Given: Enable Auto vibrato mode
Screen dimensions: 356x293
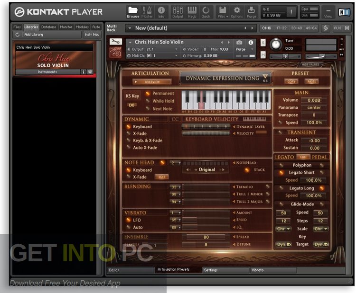Looking at the screenshot, I should pos(128,227).
